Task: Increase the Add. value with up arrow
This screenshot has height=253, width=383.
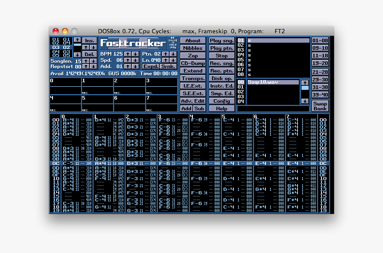Action: 128,66
